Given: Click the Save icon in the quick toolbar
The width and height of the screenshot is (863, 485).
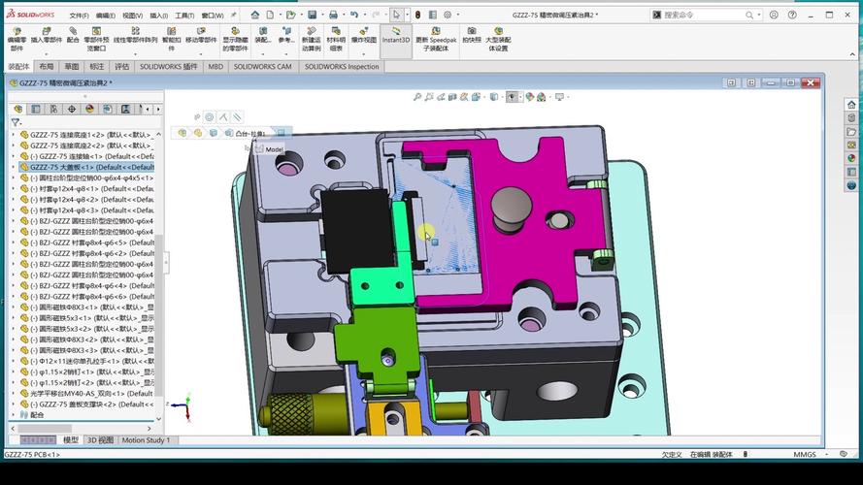Looking at the screenshot, I should pyautogui.click(x=312, y=15).
